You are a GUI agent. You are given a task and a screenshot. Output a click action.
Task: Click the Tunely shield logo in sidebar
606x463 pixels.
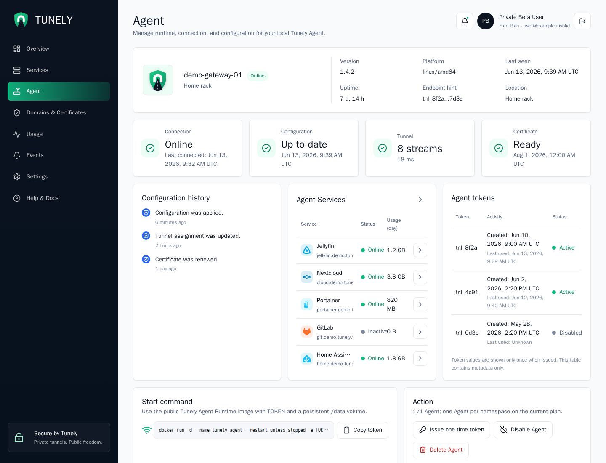coord(21,20)
